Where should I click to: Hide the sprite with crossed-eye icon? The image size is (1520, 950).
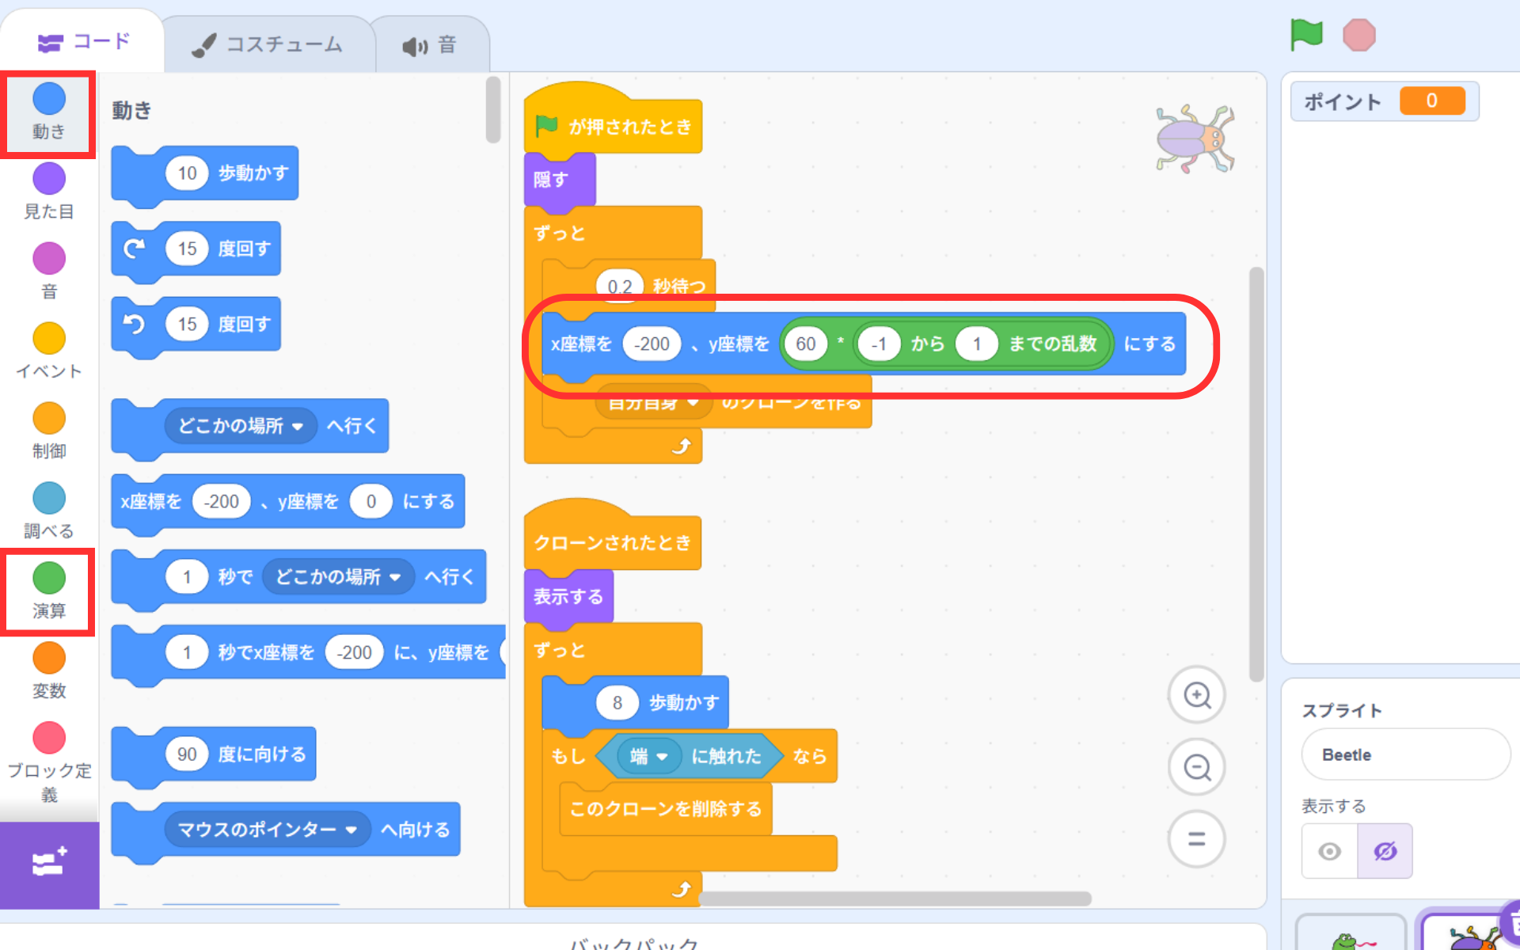click(x=1385, y=851)
